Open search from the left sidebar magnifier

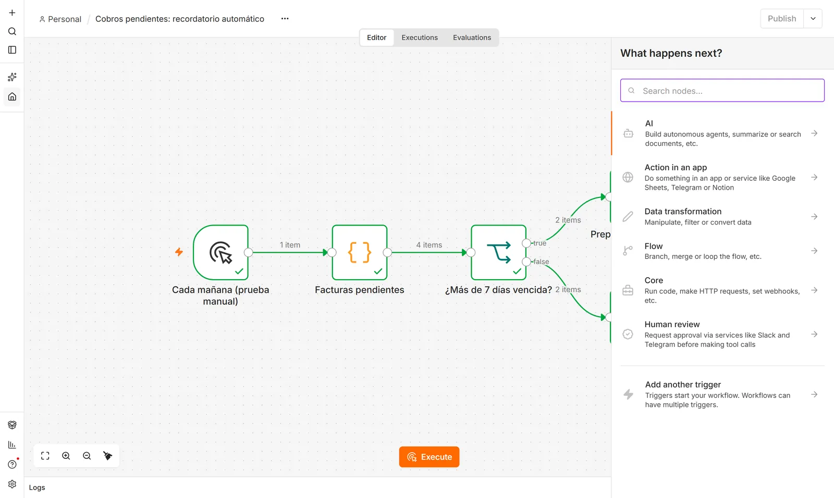[x=12, y=31]
